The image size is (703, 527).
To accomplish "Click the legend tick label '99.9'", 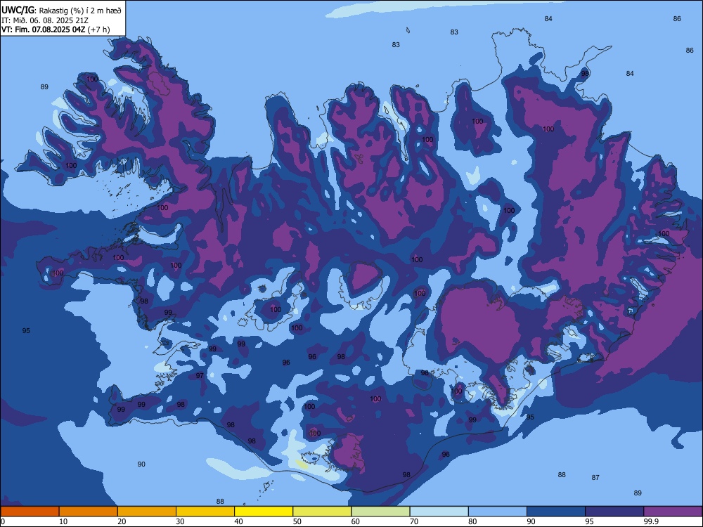I will (651, 521).
